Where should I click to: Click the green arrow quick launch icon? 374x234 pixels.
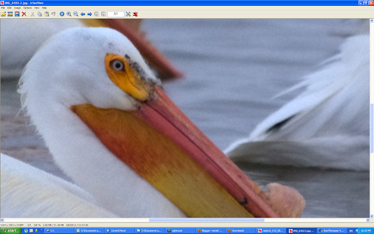(x=36, y=230)
